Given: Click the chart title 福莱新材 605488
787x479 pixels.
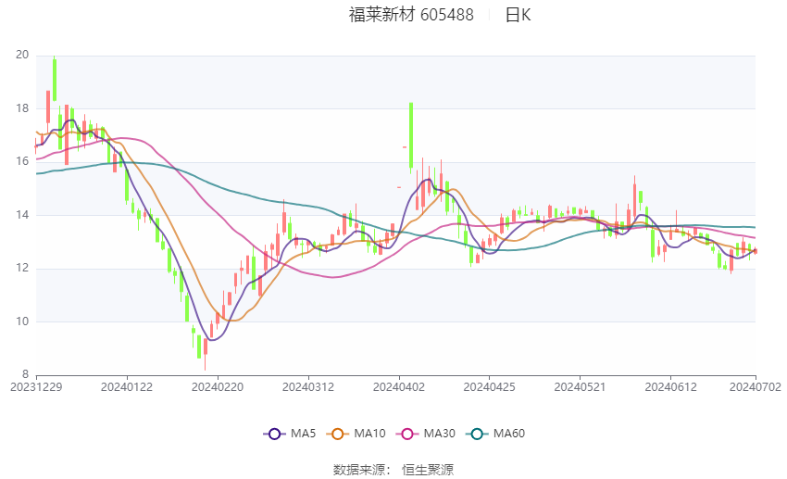Looking at the screenshot, I should [411, 15].
